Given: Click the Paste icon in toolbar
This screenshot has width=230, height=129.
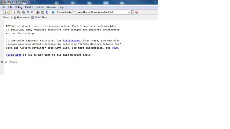Looking at the screenshot, I should click(23, 12).
